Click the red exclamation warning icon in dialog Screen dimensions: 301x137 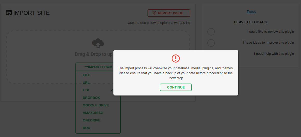(x=176, y=58)
